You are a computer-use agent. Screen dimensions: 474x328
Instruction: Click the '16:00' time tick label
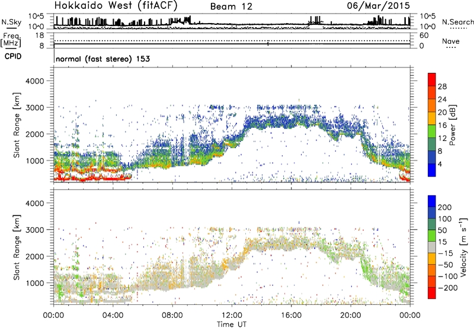[291, 316]
